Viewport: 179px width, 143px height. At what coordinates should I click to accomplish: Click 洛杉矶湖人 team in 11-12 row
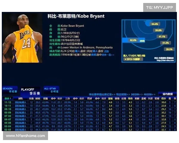pyautogui.click(x=21, y=102)
